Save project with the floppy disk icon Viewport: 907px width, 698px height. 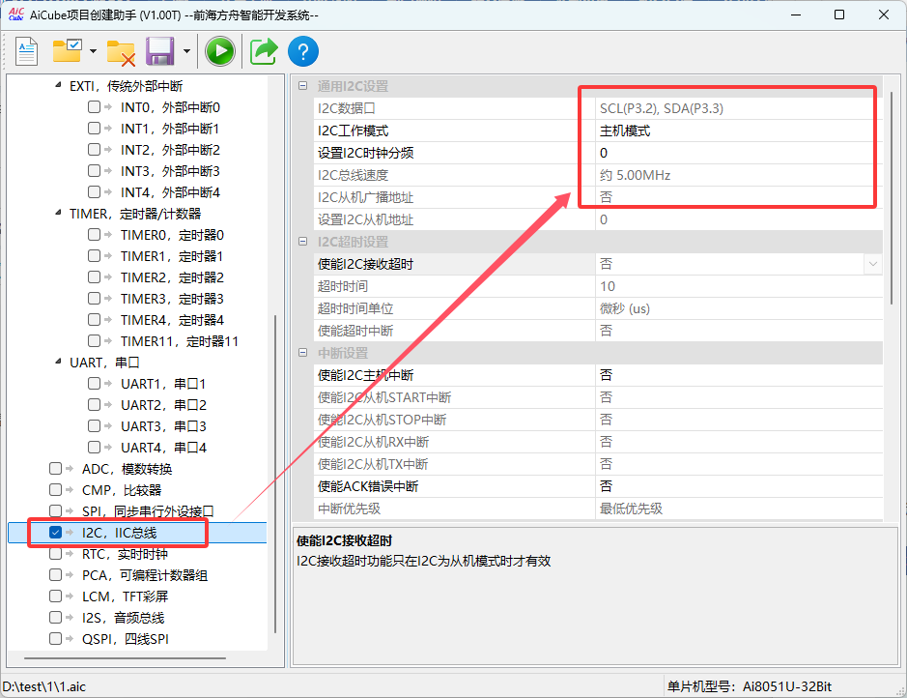pos(160,51)
